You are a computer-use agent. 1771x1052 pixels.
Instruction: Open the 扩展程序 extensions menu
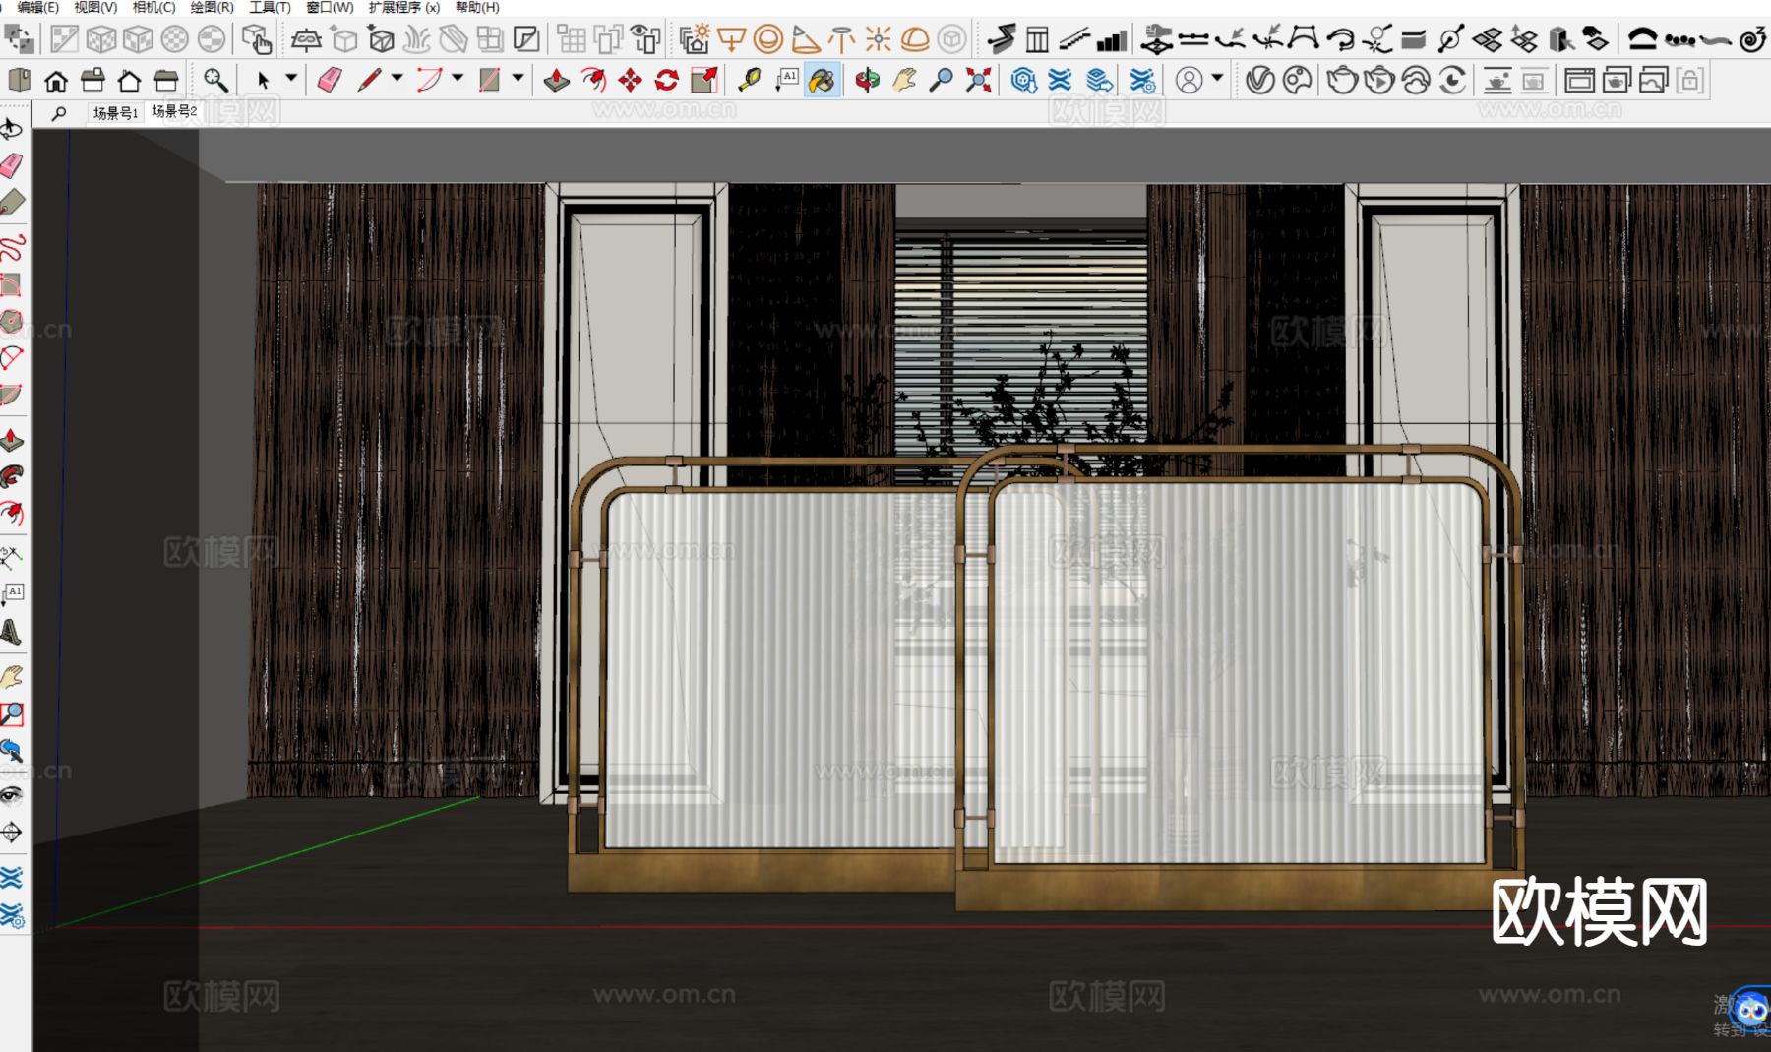(x=403, y=7)
